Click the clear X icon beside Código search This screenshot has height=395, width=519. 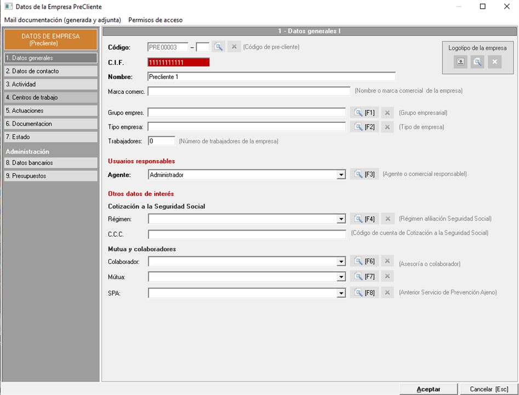[x=234, y=47]
